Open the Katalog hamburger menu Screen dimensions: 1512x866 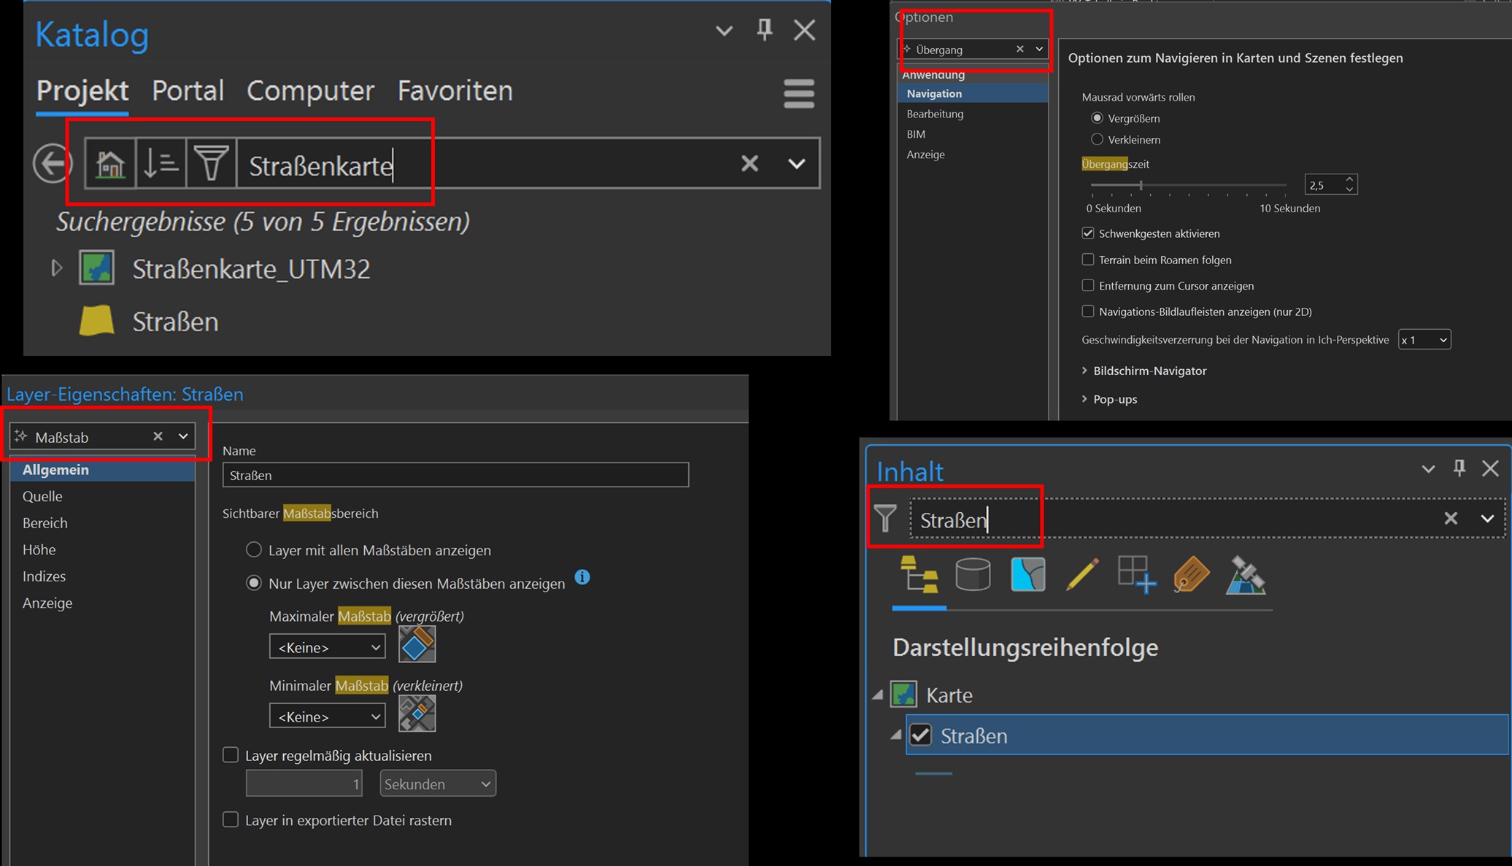[798, 93]
